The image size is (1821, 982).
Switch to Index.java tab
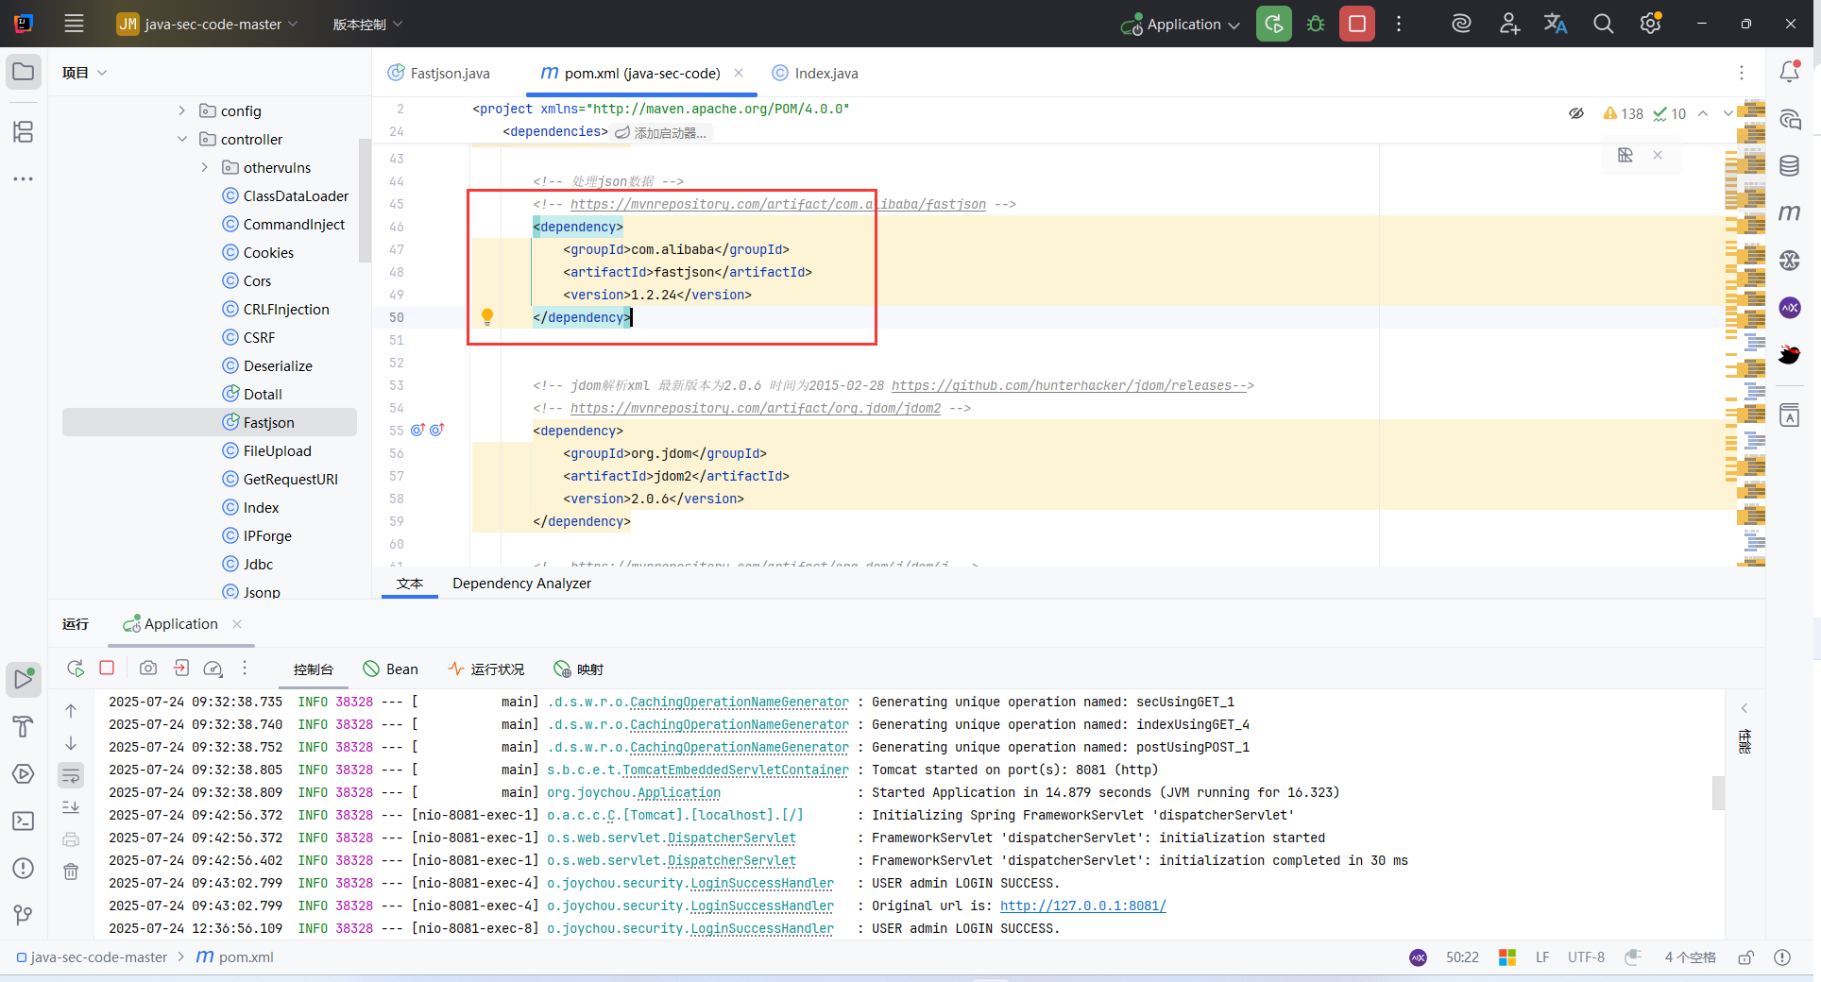[816, 73]
